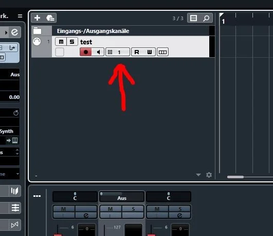Click the red fader cap of left channel
The width and height of the screenshot is (273, 236).
(58, 235)
